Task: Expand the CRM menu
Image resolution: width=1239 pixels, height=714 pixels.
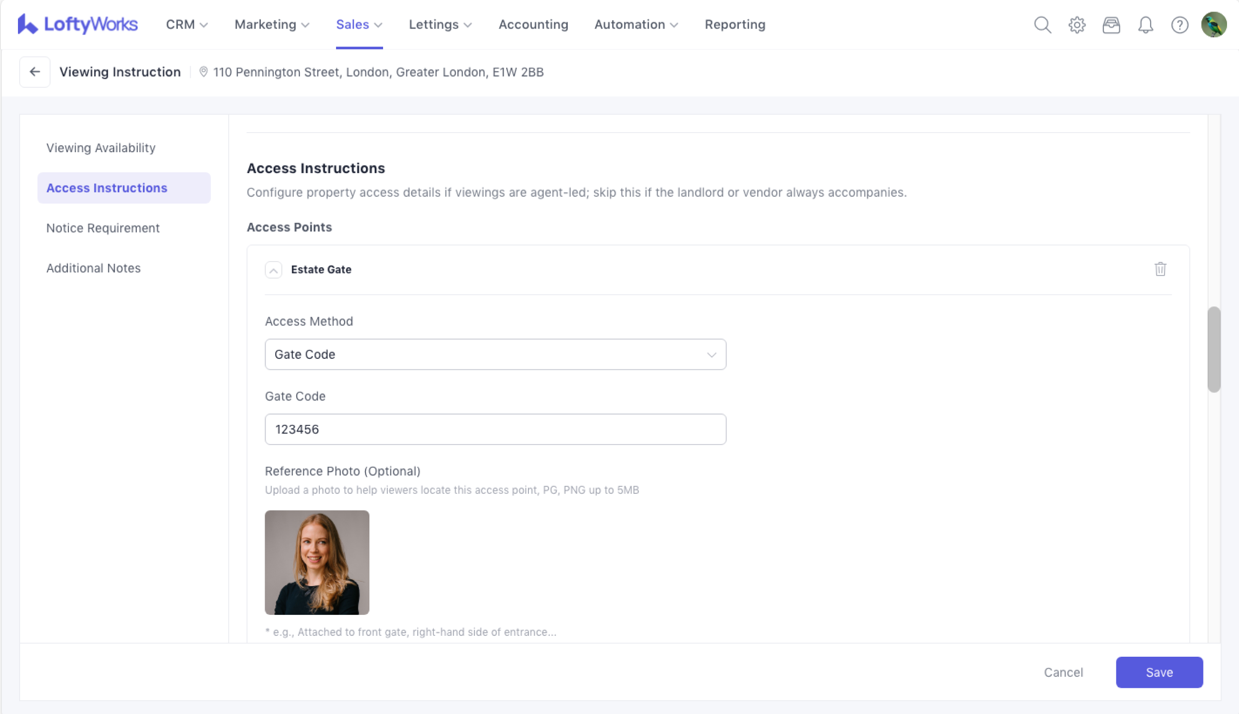Action: coord(187,24)
